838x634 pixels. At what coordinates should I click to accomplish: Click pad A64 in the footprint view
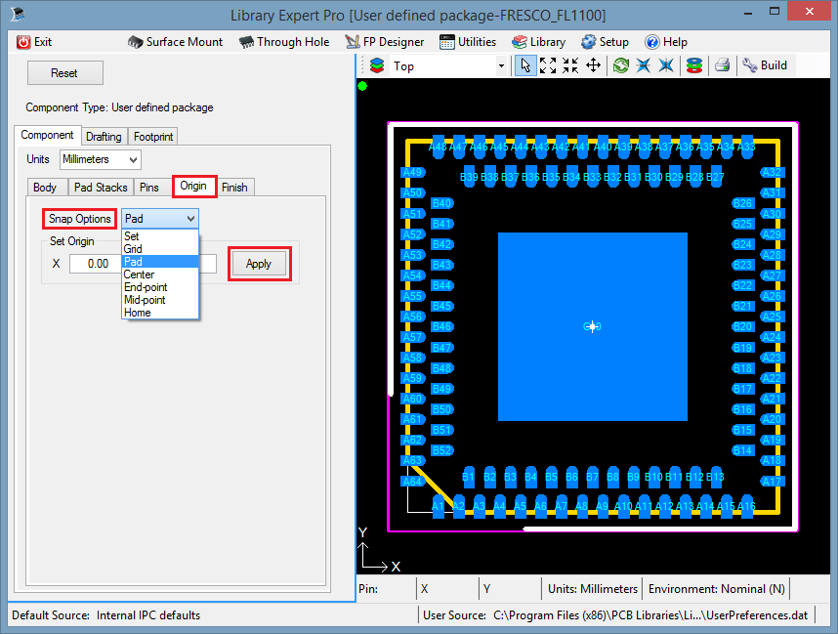(412, 482)
